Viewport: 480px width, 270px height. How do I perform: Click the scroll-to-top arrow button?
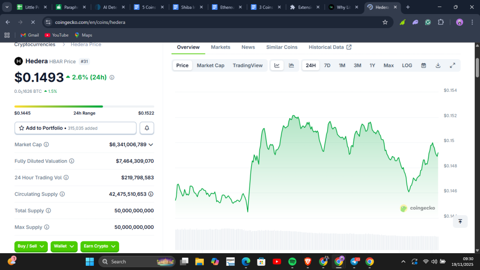[460, 221]
